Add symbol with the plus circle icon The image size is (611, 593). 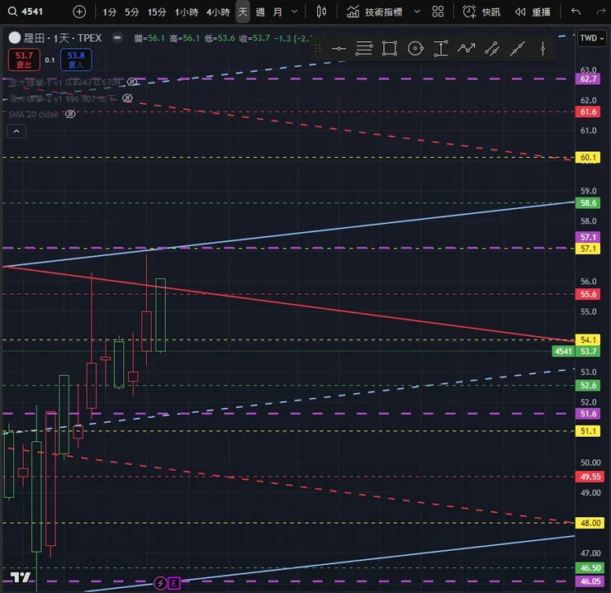79,12
